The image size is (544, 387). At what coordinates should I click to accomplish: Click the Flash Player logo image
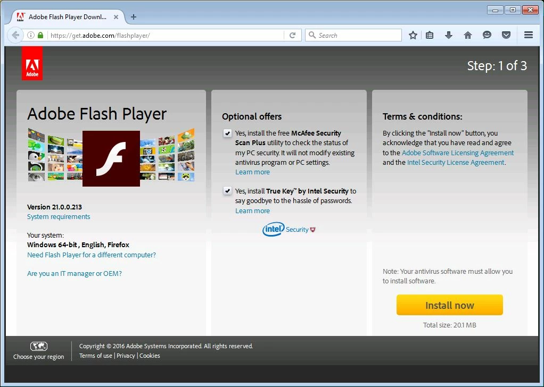pyautogui.click(x=111, y=158)
